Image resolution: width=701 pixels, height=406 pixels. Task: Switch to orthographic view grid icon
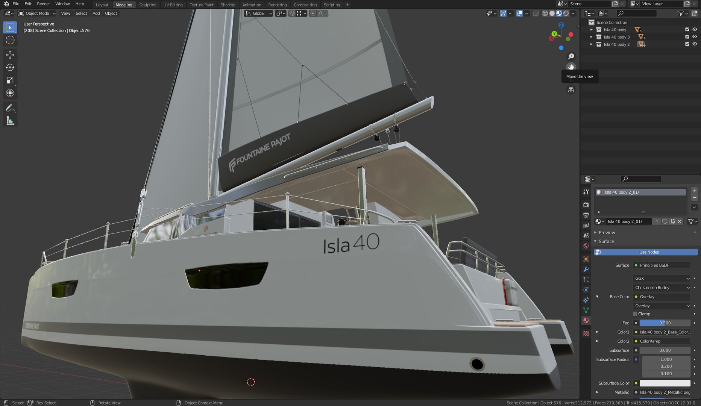click(571, 90)
